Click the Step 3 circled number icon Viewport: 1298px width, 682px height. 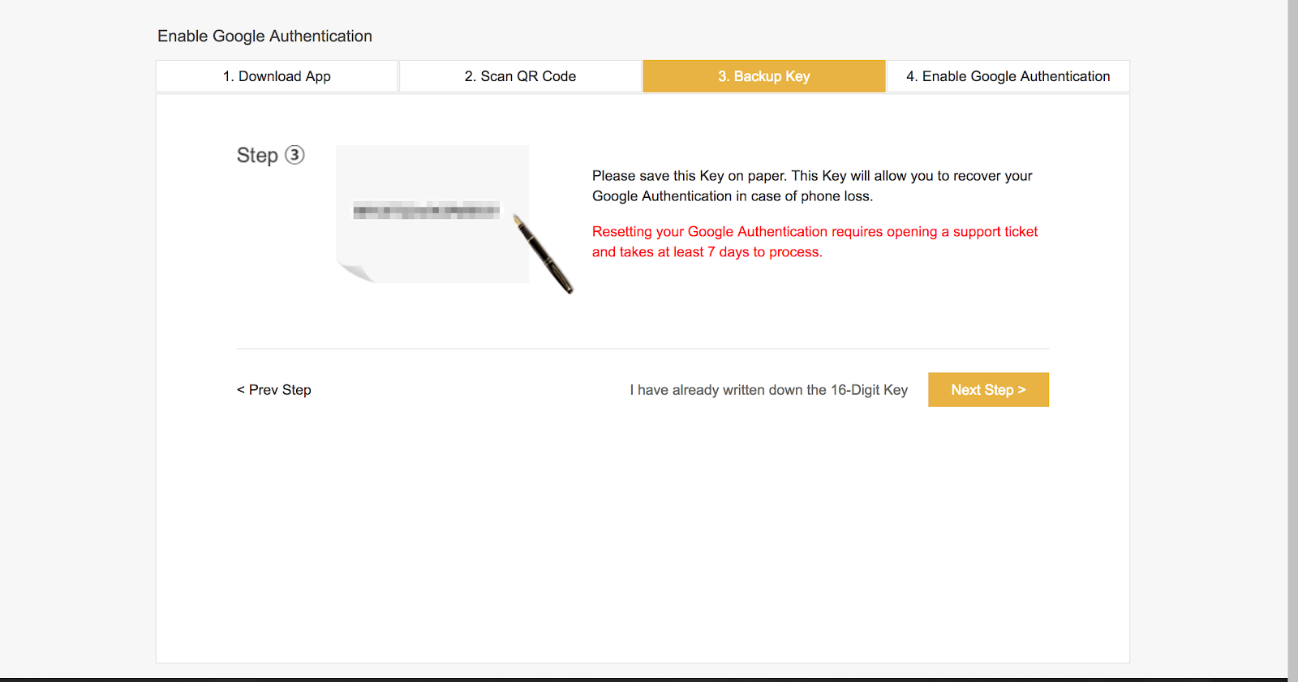coord(294,155)
